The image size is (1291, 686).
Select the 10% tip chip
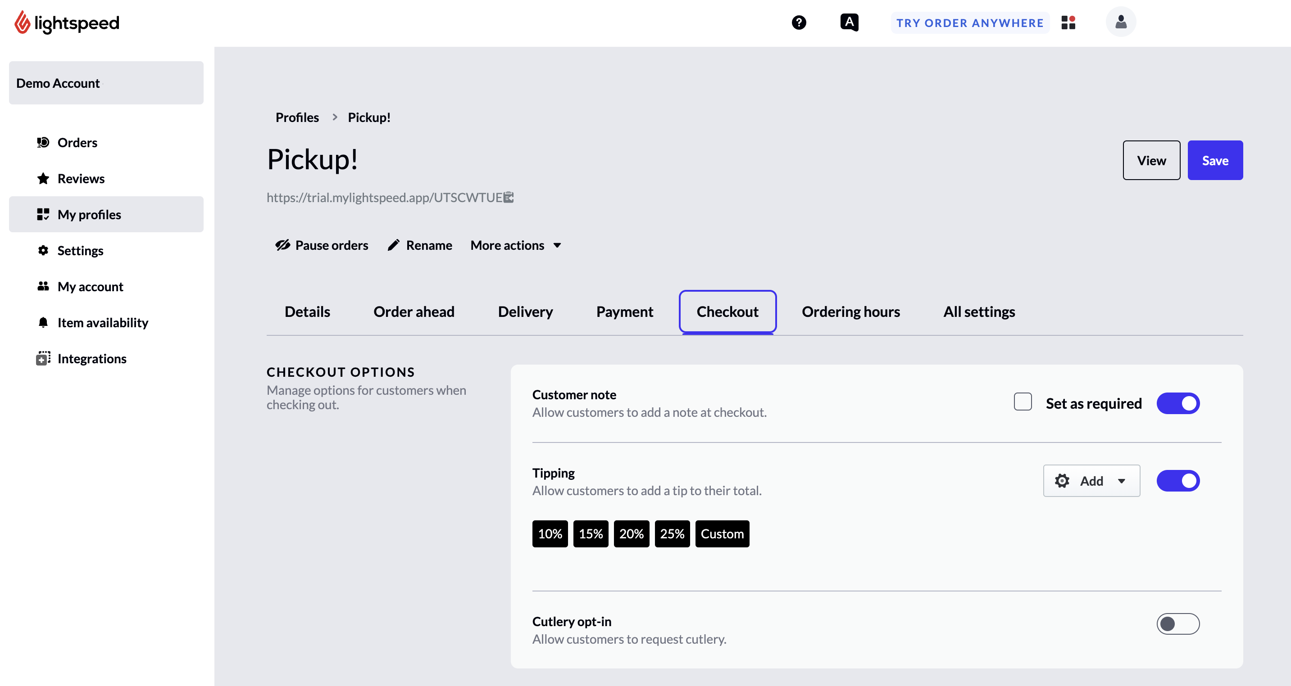(550, 534)
